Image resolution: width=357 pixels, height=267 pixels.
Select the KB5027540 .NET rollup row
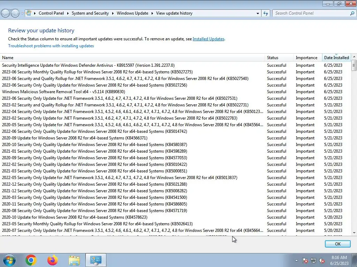[x=175, y=79]
